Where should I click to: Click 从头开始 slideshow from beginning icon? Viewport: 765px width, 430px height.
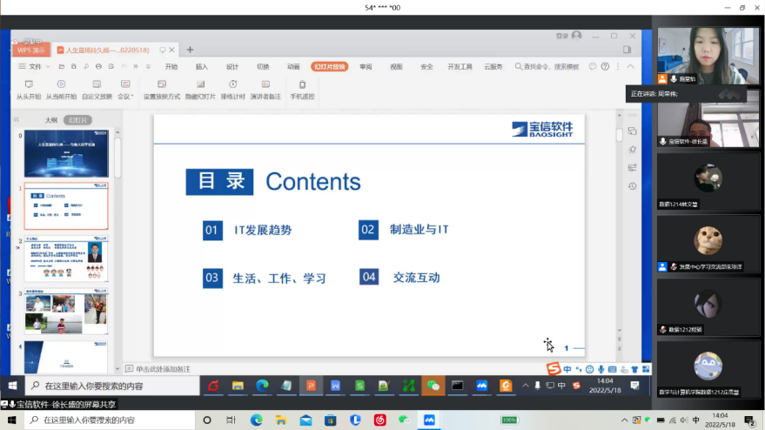29,84
